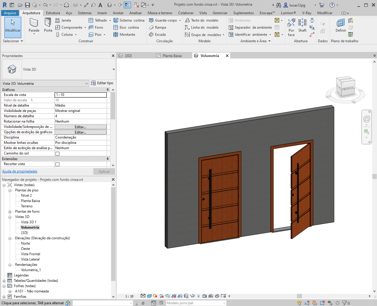377x306 pixels.
Task: Select Volumetria_1 in Renderizações
Action: (x=31, y=270)
